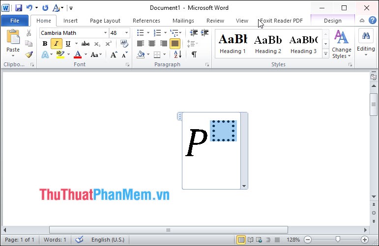Click the equation move handle
The width and height of the screenshot is (379, 246).
click(179, 116)
